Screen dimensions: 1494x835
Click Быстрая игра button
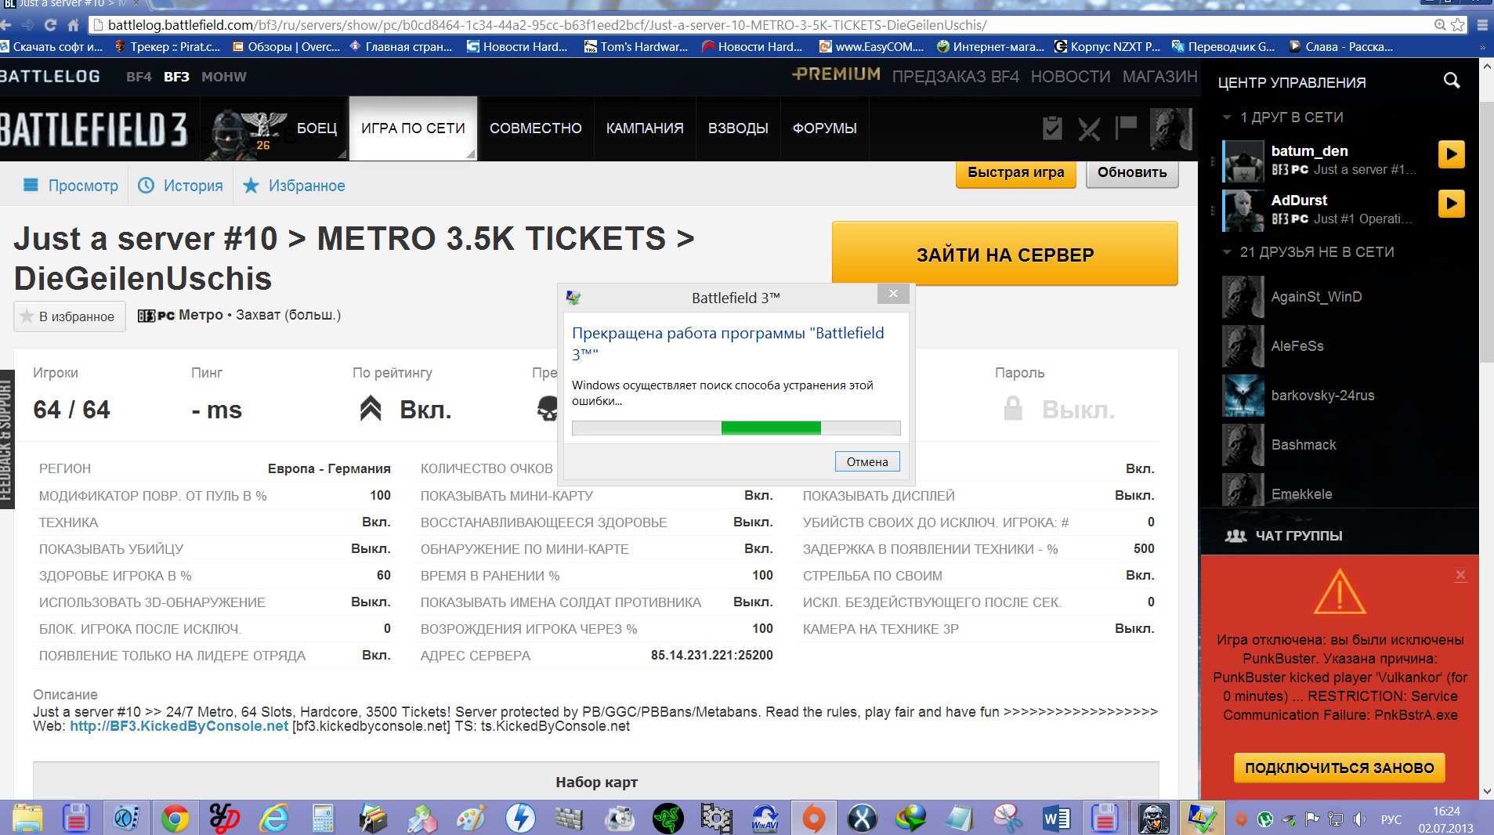(1015, 173)
